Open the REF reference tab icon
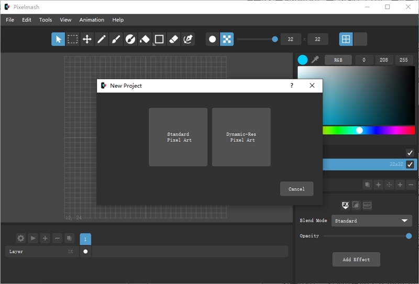The image size is (419, 284). pyautogui.click(x=367, y=205)
